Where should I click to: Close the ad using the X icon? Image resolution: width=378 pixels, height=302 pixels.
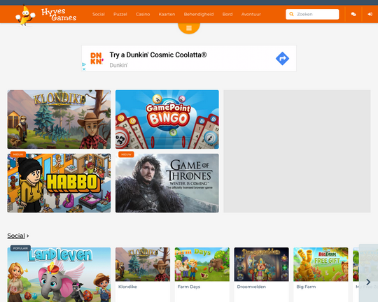tap(84, 69)
